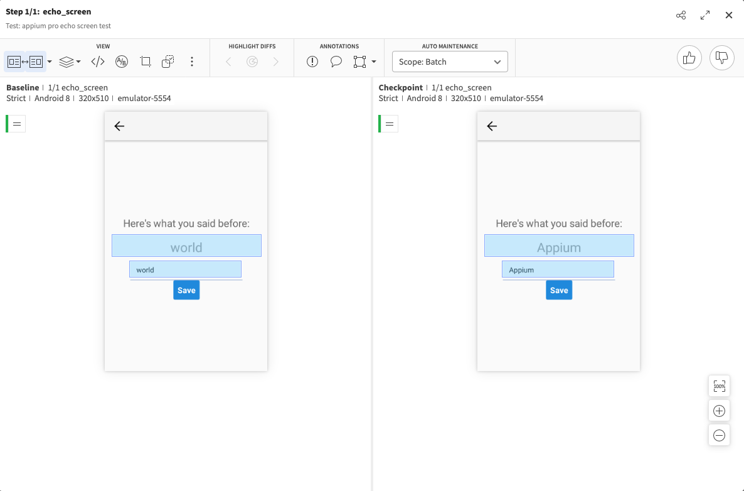Click the 'world' input field in baseline
This screenshot has height=491, width=744.
pyautogui.click(x=185, y=269)
